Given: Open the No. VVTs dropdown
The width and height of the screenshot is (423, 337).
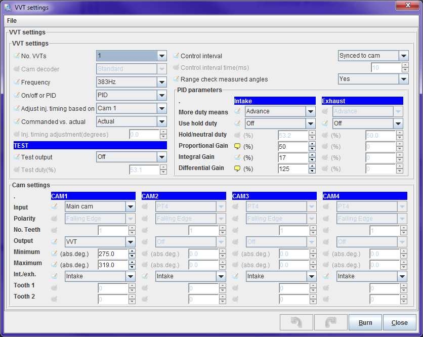Looking at the screenshot, I should pyautogui.click(x=161, y=56).
